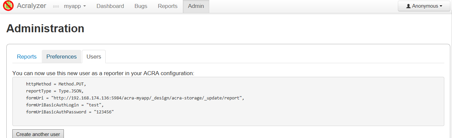Open Reports in the top navbar
Image resolution: width=452 pixels, height=138 pixels.
tap(167, 6)
